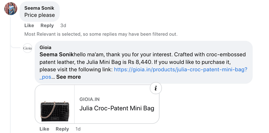Image resolution: width=269 pixels, height=133 pixels.
Task: Click the 3d timestamp on Seema's comment
Action: coord(63,26)
